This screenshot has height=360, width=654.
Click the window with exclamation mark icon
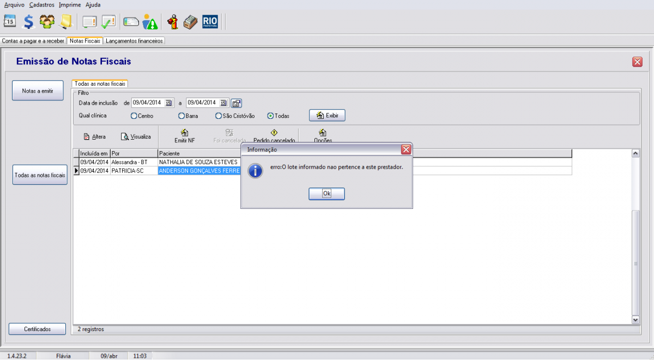(x=89, y=22)
